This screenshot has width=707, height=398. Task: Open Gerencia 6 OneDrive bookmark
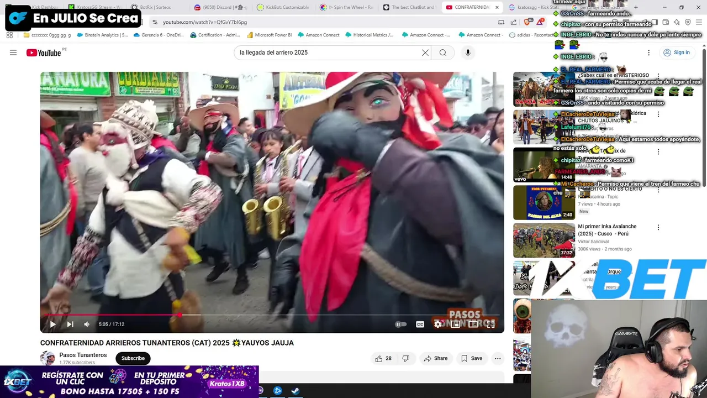pos(159,35)
